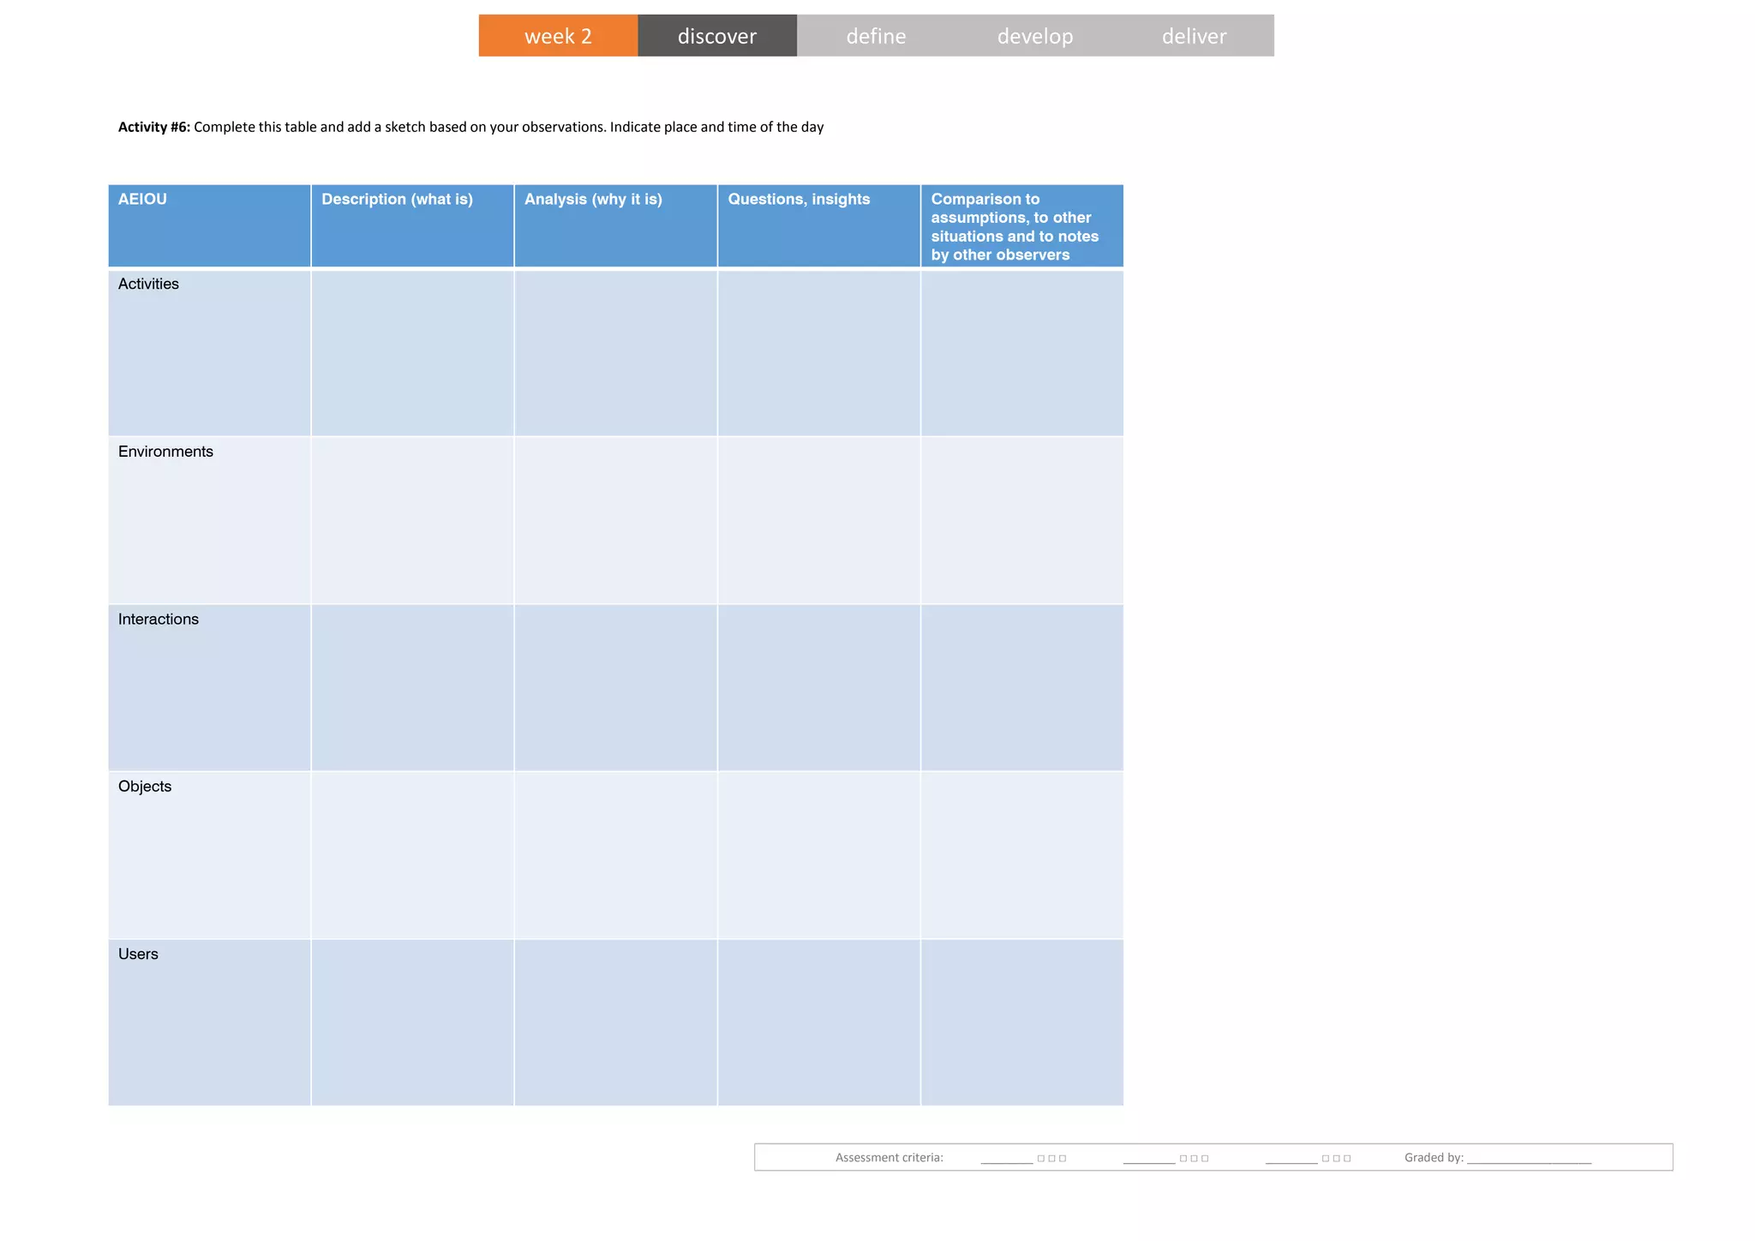Click the Description cell in Users row
Viewport: 1755px width, 1241px height.
point(412,1022)
